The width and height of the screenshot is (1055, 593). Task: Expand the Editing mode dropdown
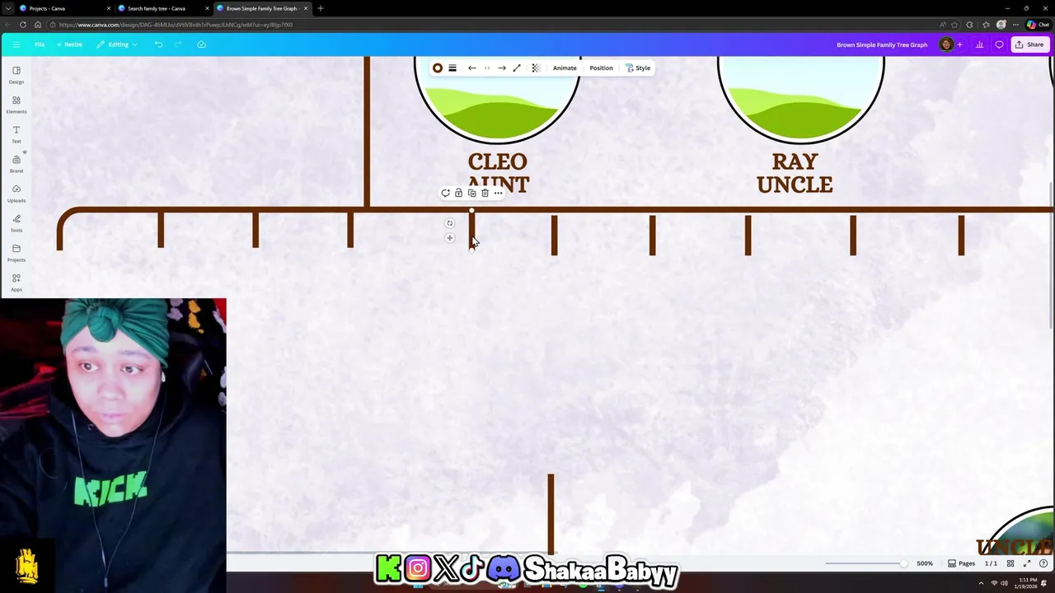[117, 44]
